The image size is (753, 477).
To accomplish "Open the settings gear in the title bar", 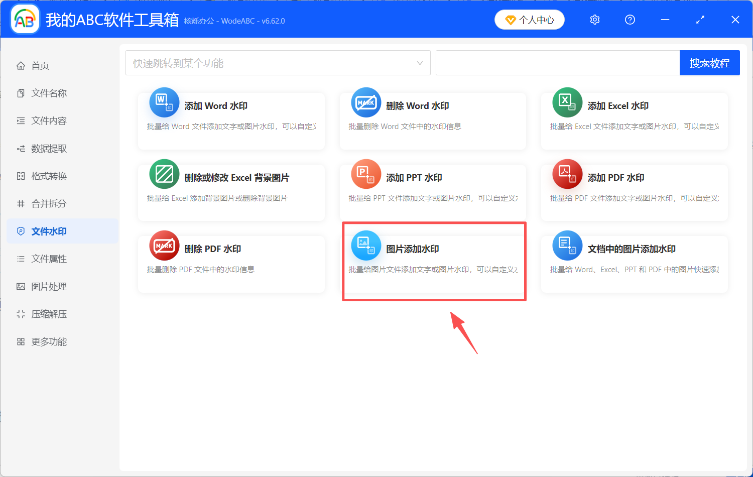I will pos(594,19).
